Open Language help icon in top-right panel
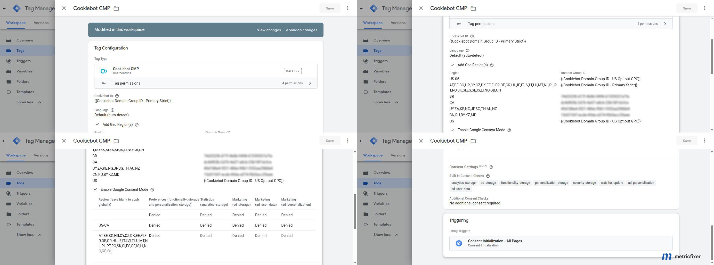Image resolution: width=714 pixels, height=265 pixels. [x=468, y=51]
